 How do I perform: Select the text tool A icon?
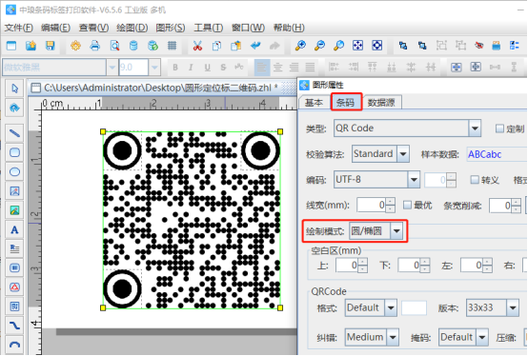(14, 230)
